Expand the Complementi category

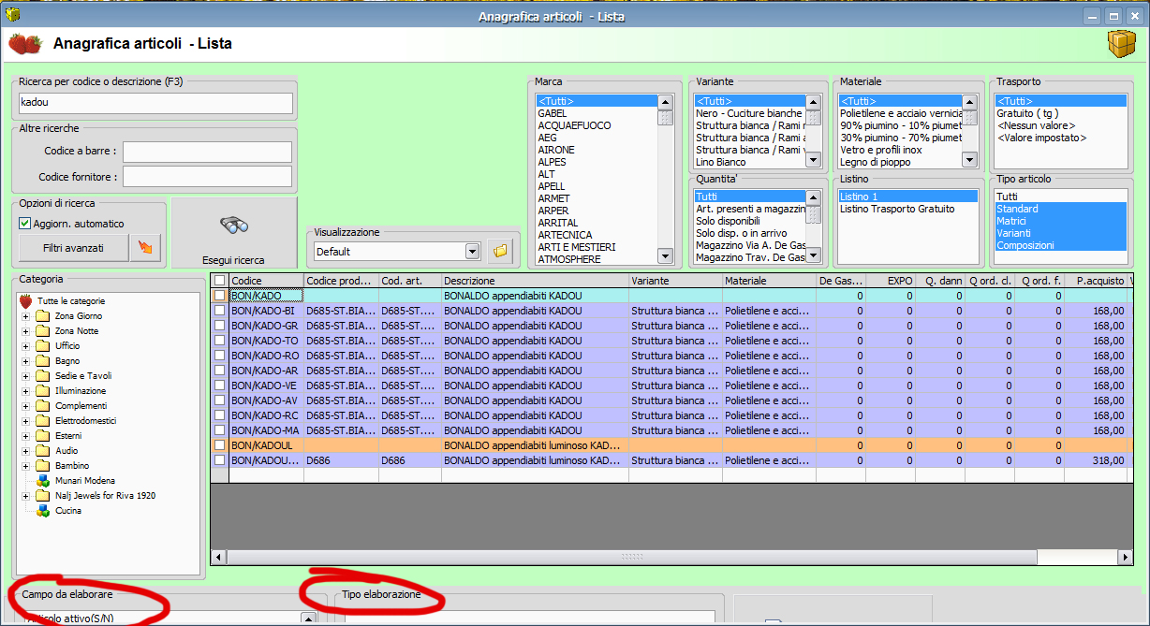25,406
